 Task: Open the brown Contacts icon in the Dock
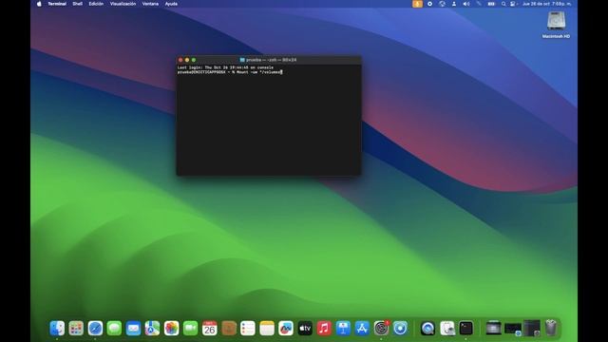click(229, 329)
